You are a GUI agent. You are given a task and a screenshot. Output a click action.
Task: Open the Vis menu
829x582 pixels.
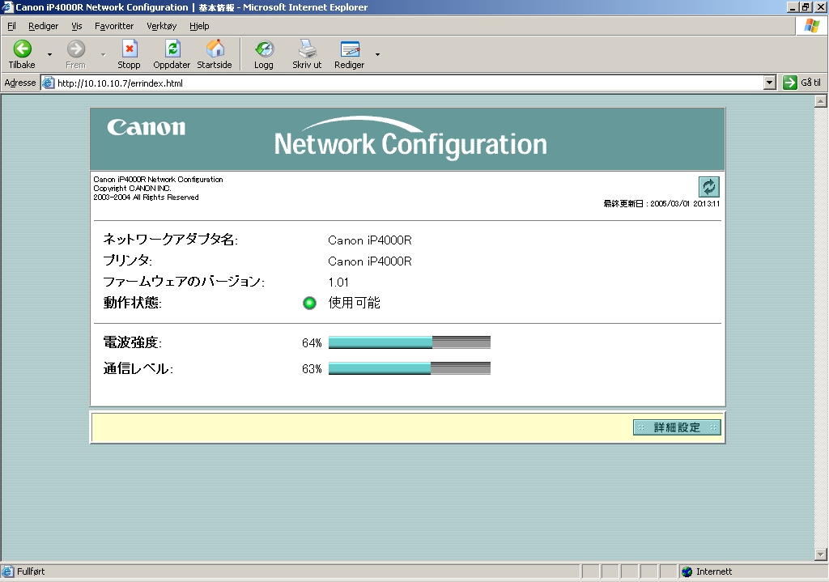[77, 26]
